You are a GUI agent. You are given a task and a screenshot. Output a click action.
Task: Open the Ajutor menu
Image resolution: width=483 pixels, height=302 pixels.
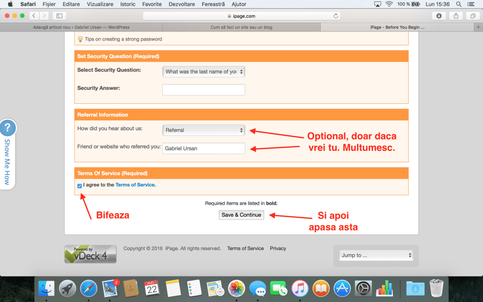click(x=239, y=4)
